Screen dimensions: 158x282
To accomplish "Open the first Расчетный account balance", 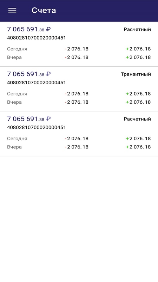I will 29,29.
